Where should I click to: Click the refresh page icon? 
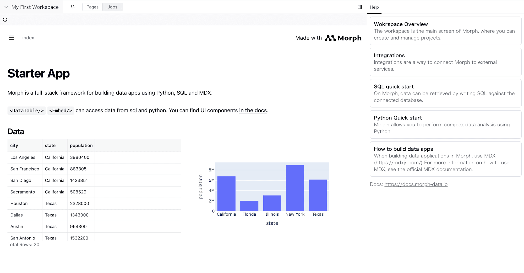(x=5, y=20)
